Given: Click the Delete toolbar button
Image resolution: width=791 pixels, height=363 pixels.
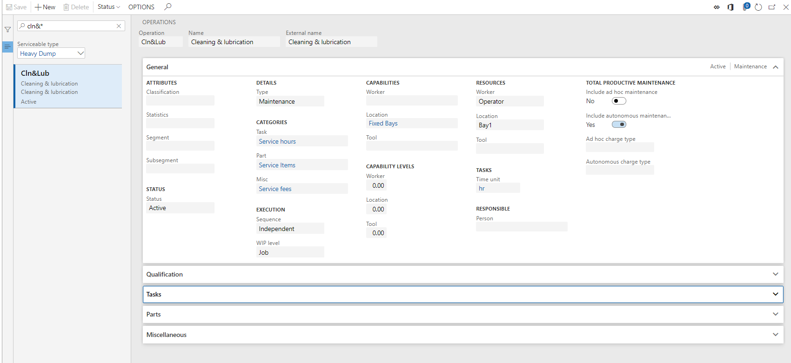Looking at the screenshot, I should point(76,7).
